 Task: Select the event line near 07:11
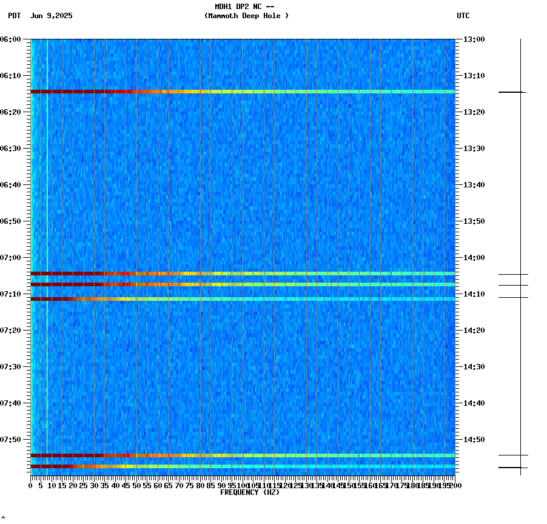coord(243,298)
